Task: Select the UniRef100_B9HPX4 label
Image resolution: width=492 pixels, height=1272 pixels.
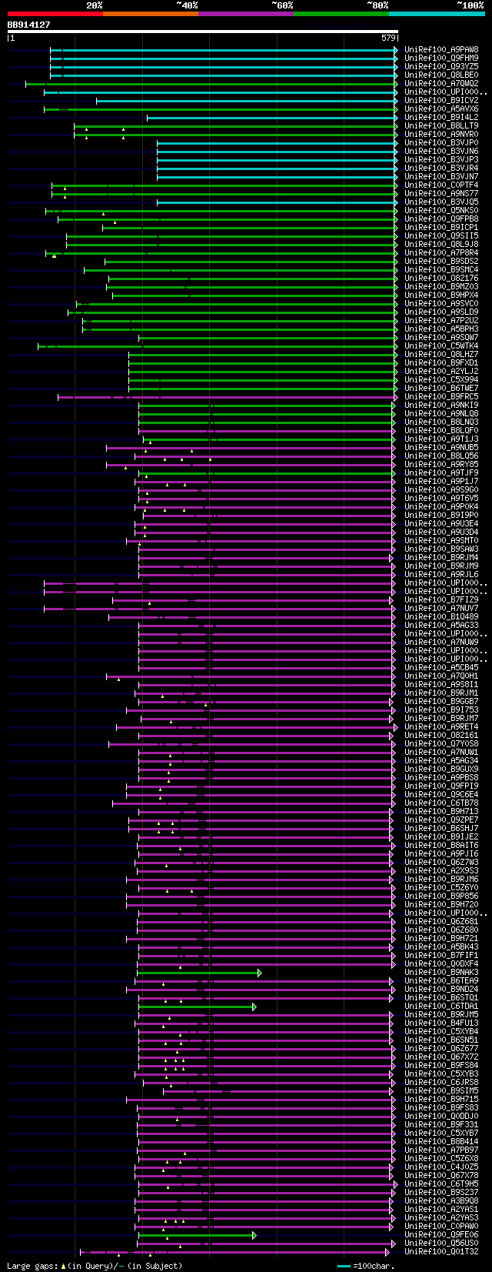Action: pos(441,295)
